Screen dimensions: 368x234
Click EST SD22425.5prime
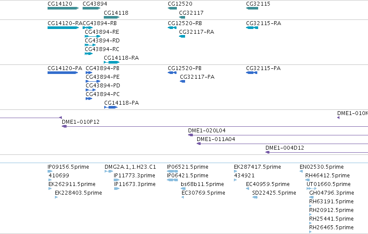click(x=255, y=198)
